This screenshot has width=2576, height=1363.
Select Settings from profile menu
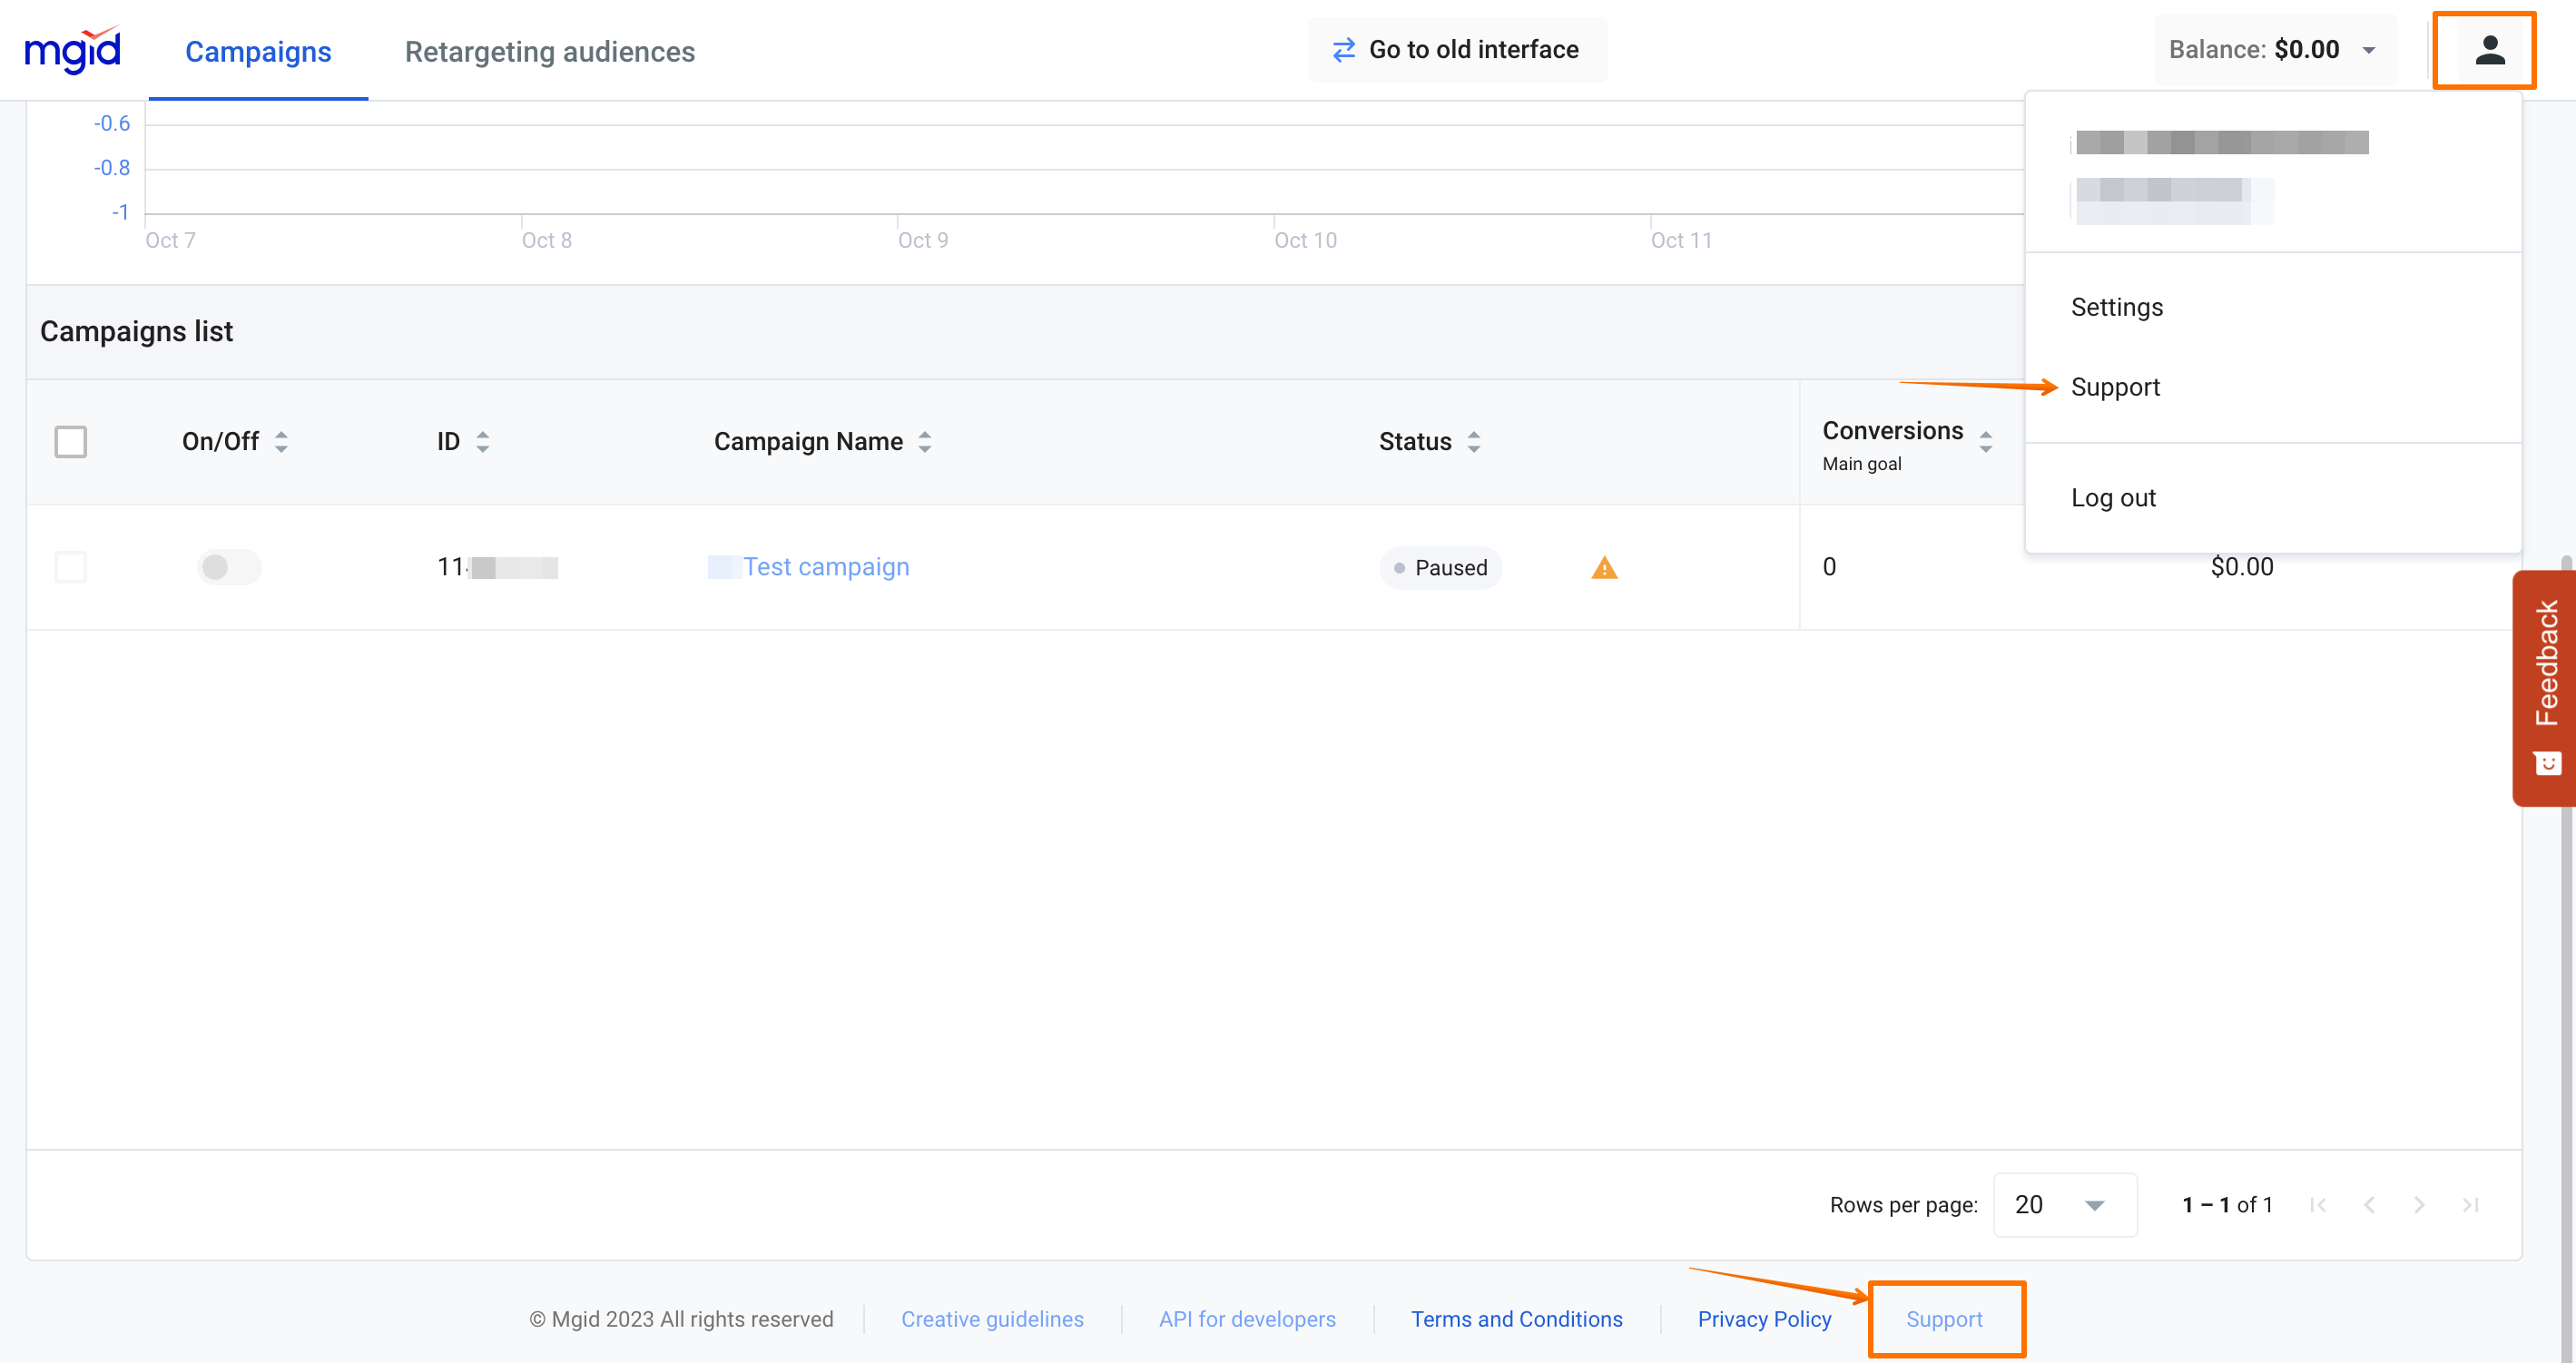click(2116, 307)
